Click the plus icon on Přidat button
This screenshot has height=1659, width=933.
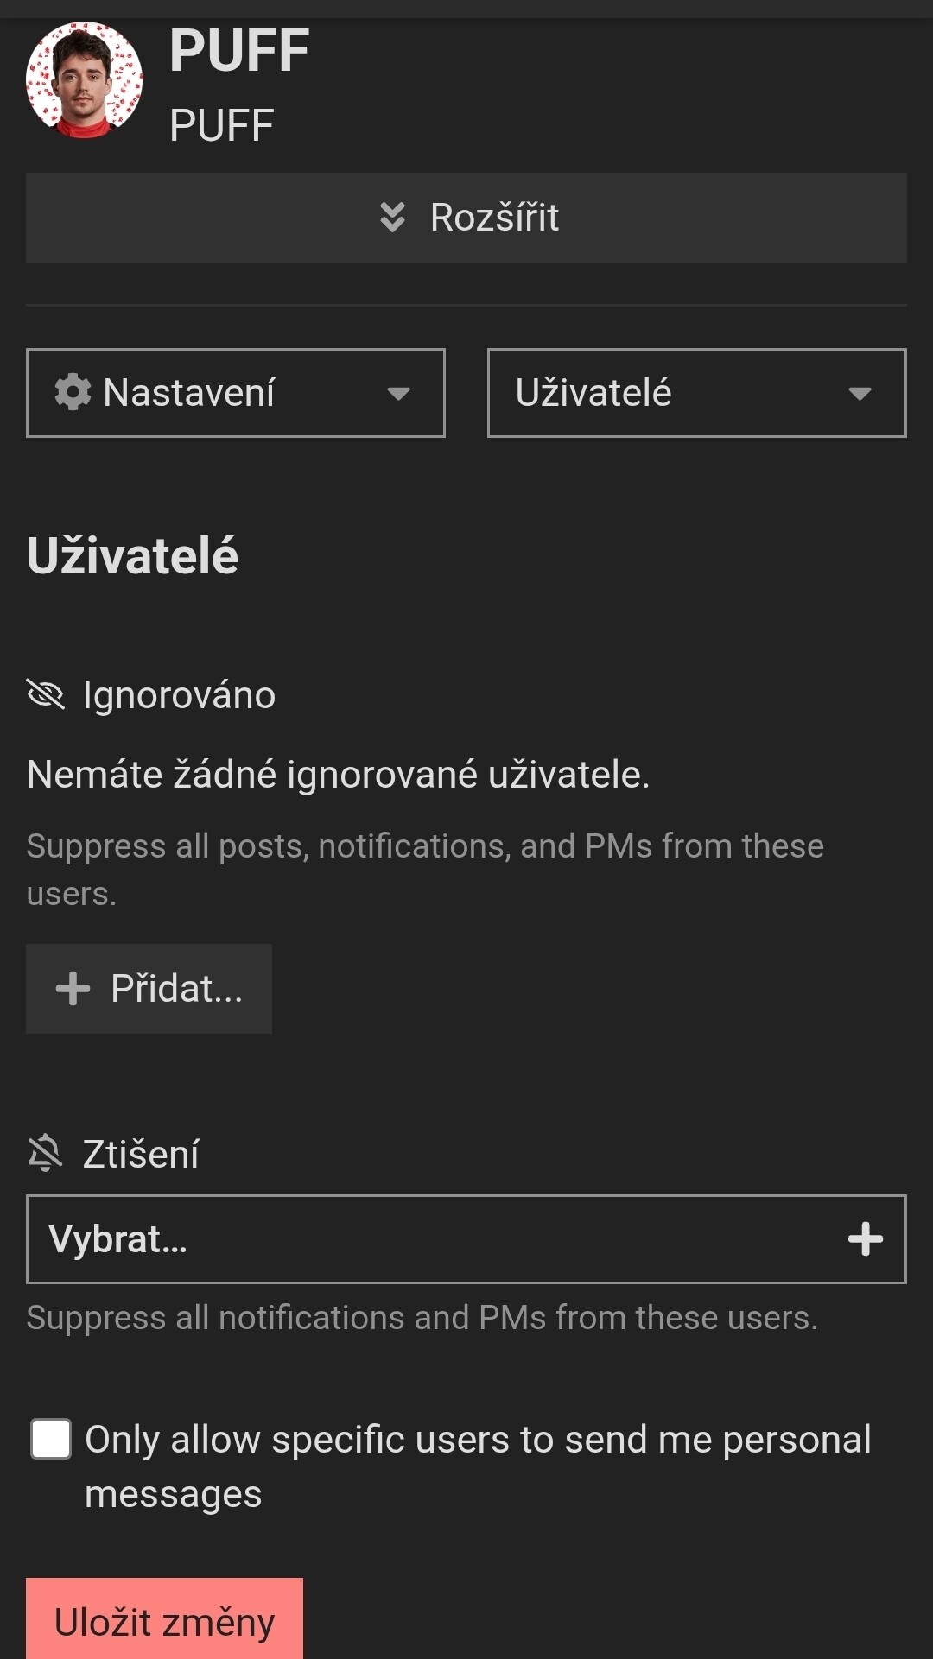(x=73, y=989)
